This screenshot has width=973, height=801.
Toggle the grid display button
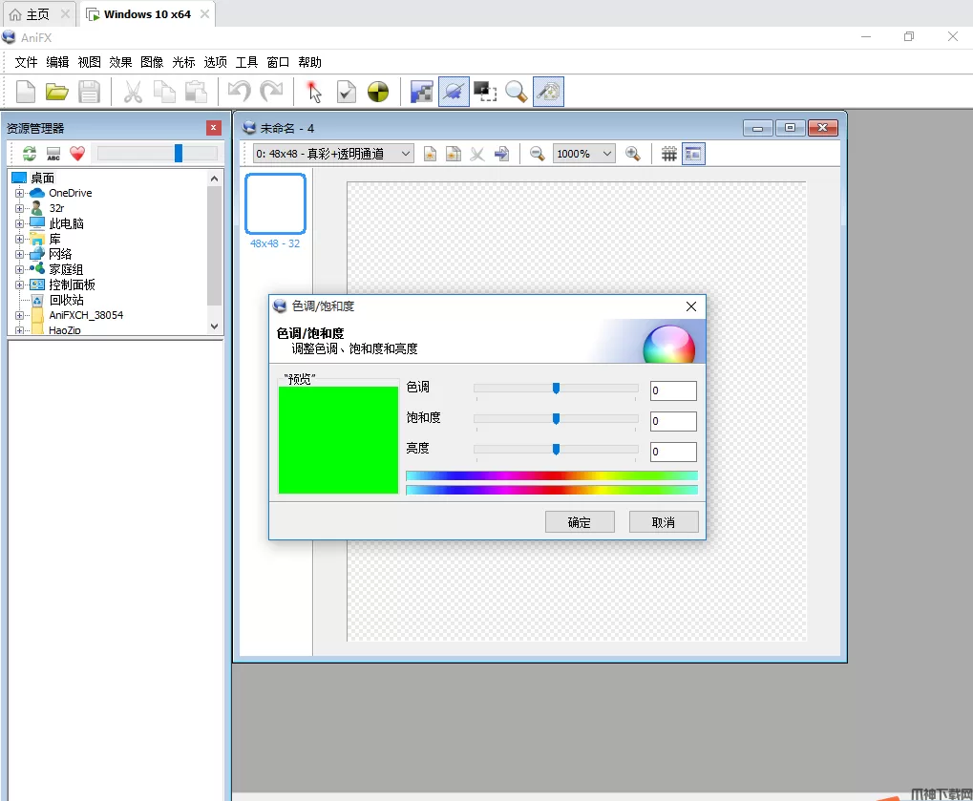(x=669, y=154)
